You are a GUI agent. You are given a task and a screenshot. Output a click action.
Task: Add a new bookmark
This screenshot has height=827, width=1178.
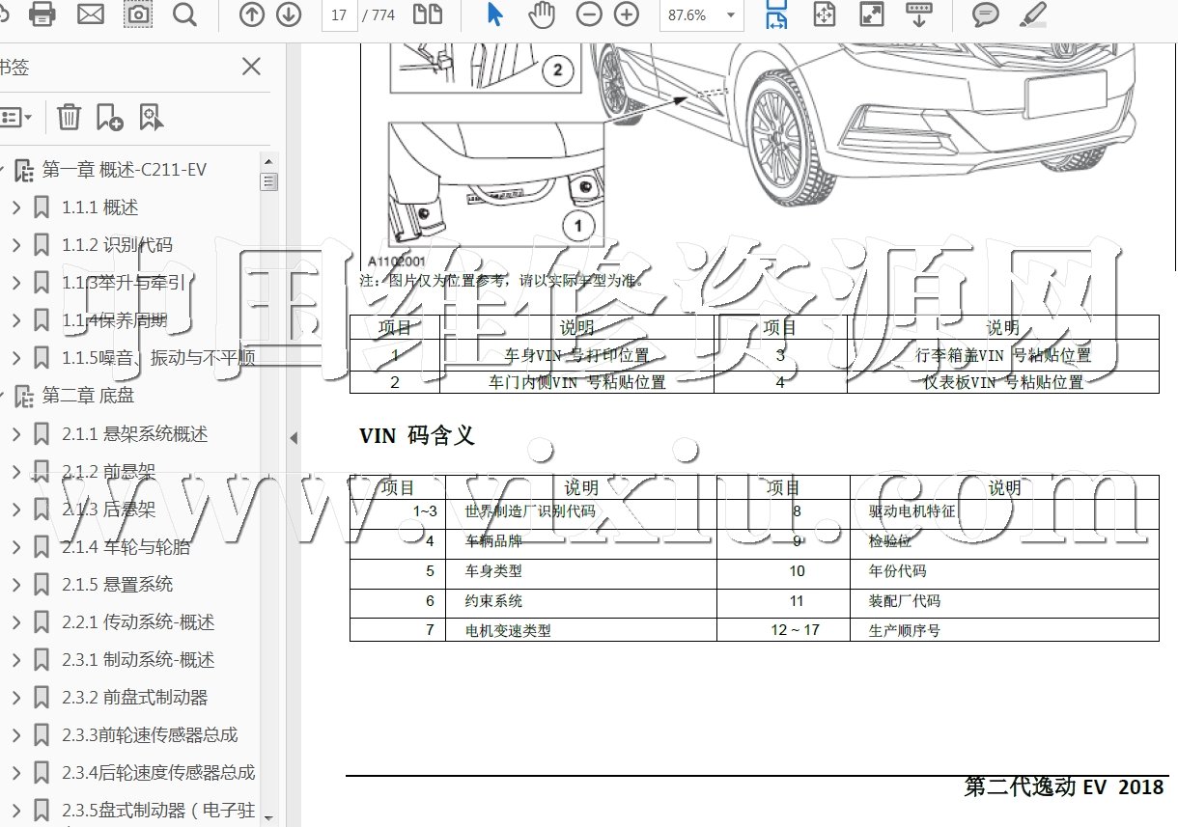pyautogui.click(x=109, y=118)
